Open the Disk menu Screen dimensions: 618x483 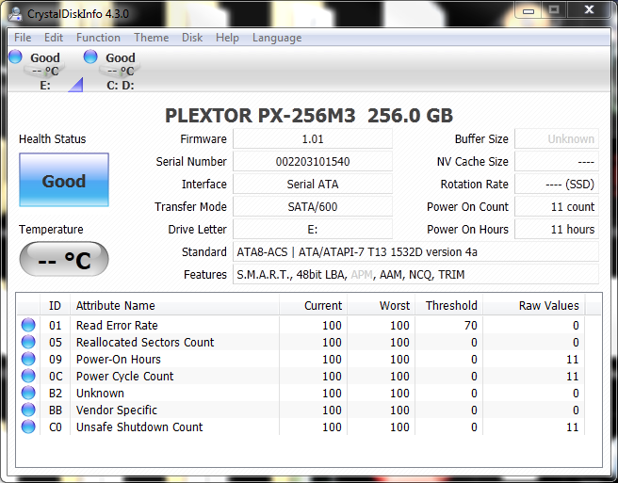point(192,38)
